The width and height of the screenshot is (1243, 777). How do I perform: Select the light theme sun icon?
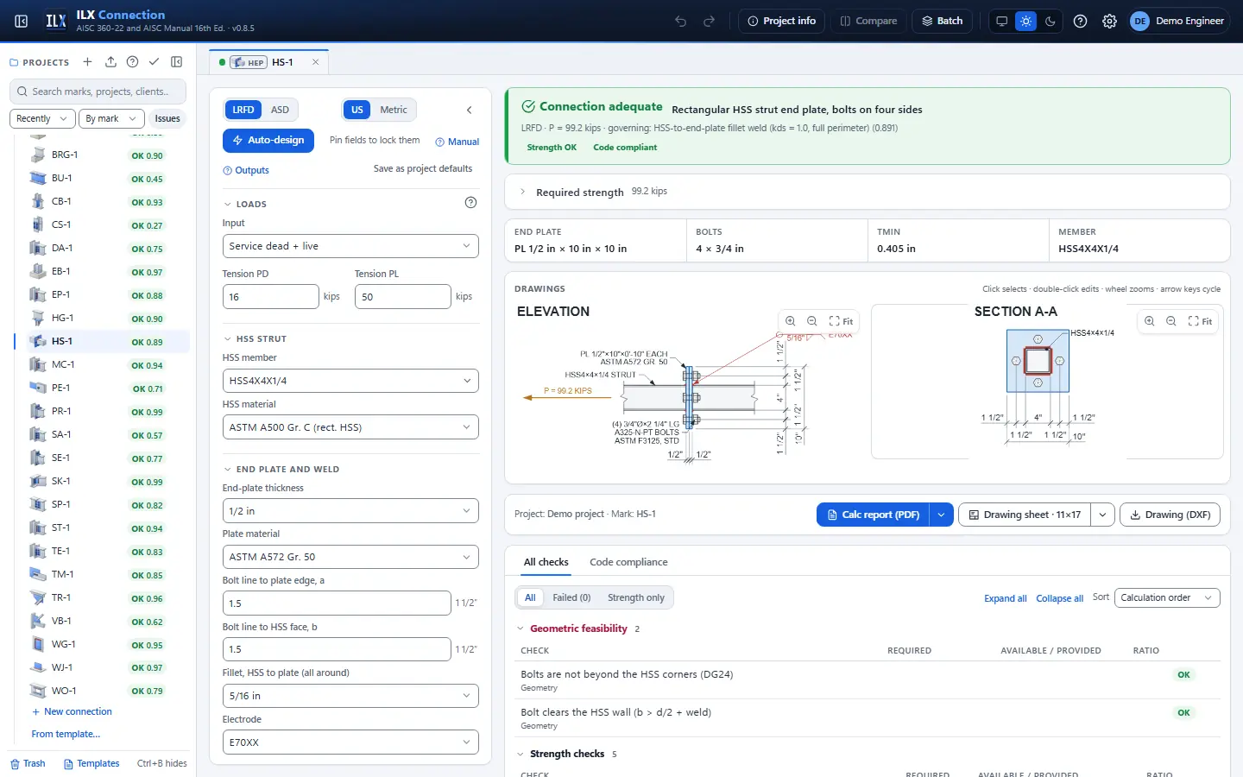[x=1025, y=21]
